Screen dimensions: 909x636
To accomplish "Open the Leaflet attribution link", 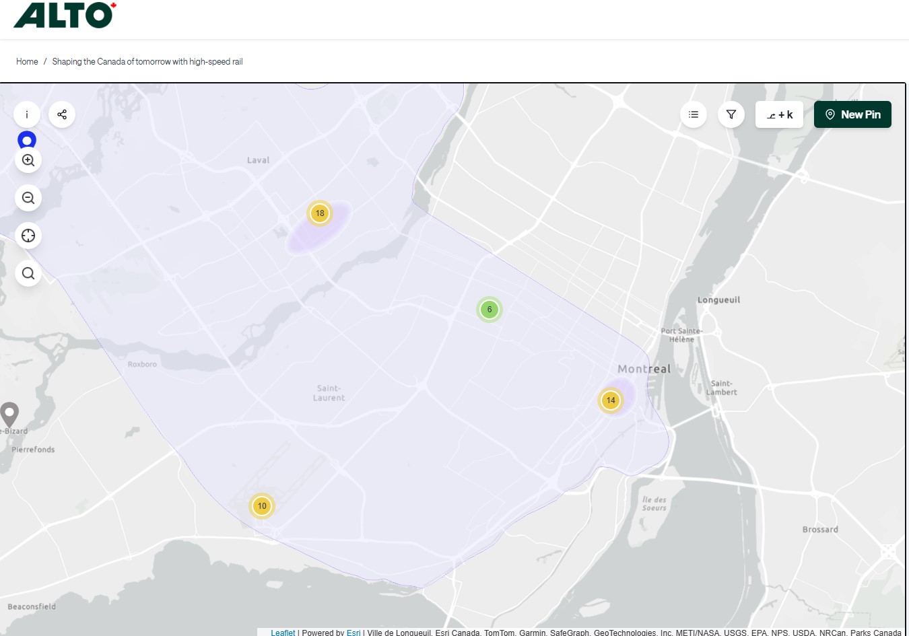I will (x=283, y=633).
